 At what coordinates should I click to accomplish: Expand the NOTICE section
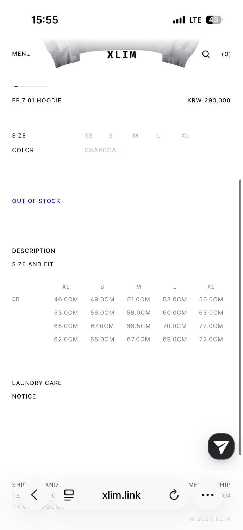pos(24,396)
